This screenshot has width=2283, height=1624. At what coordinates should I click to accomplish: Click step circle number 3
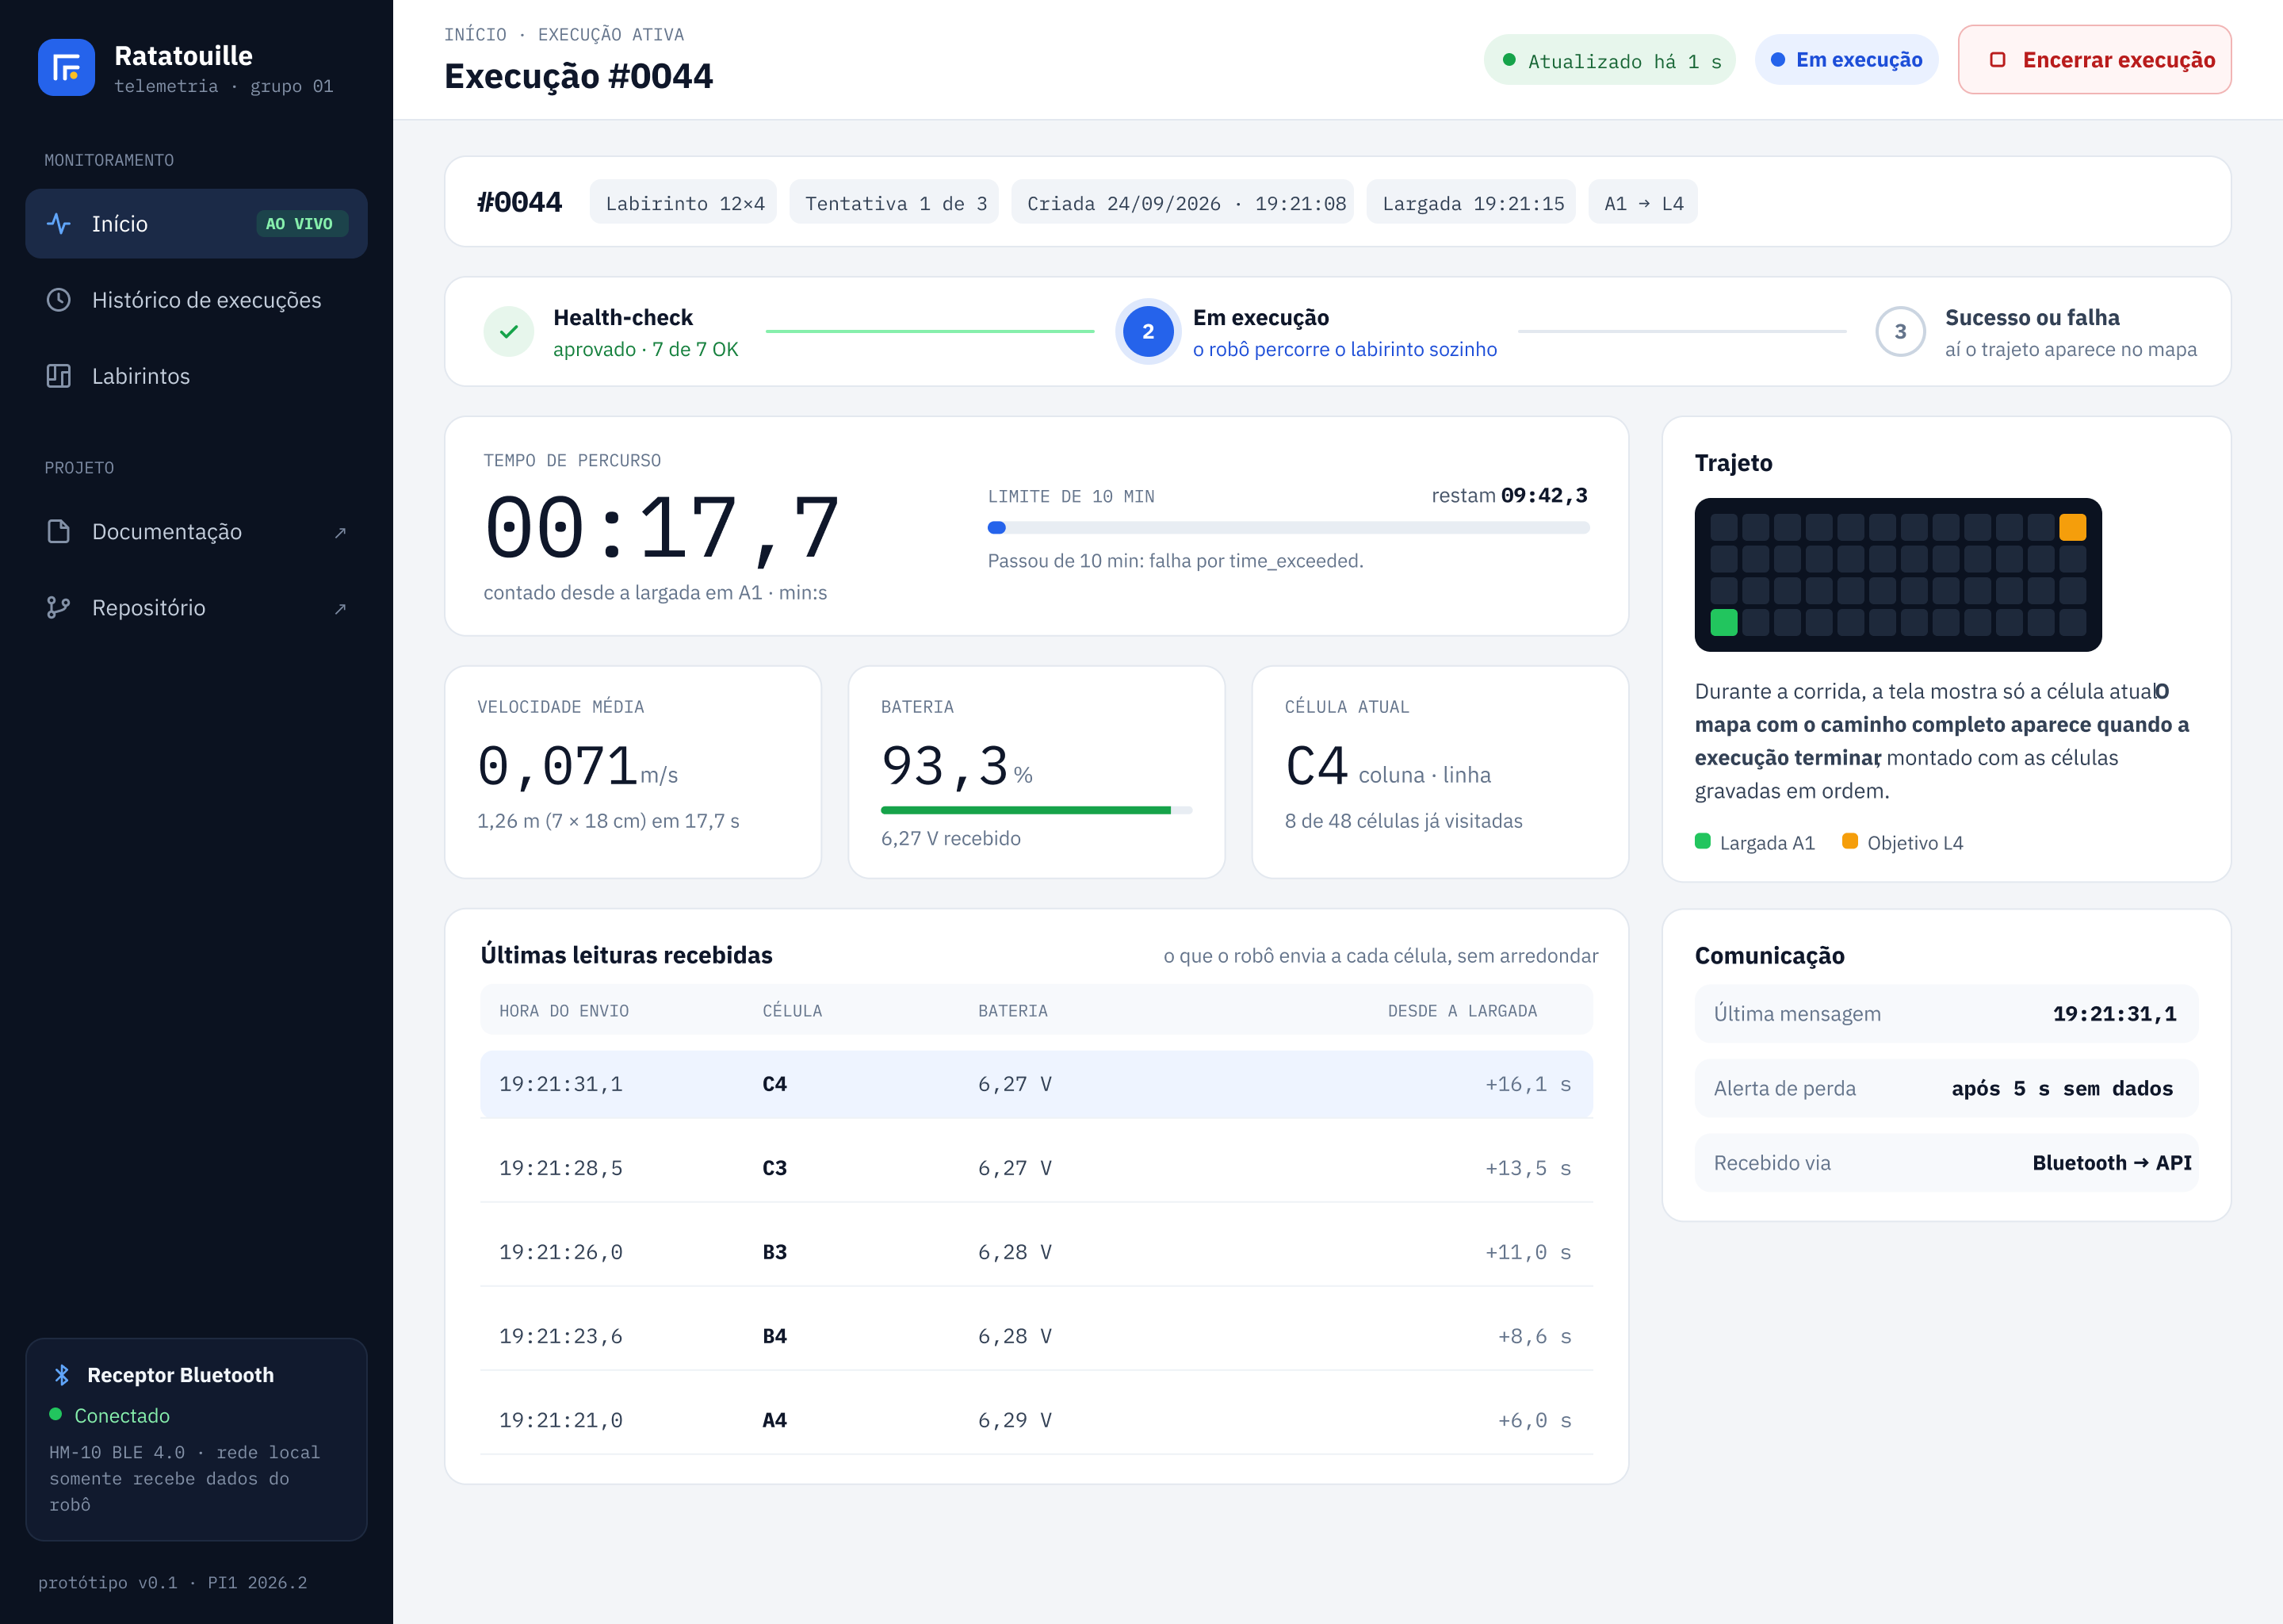tap(1900, 332)
